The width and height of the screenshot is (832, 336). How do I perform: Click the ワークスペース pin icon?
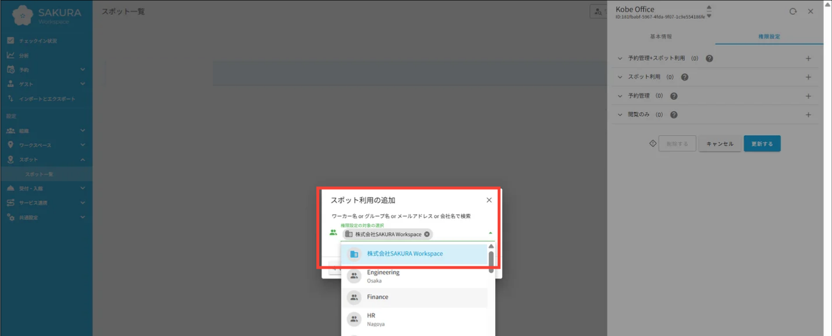click(10, 145)
